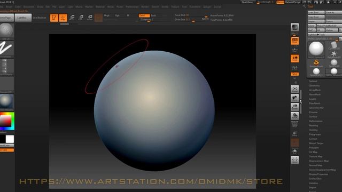
Task: Click the Home Page button
Action: [6, 18]
